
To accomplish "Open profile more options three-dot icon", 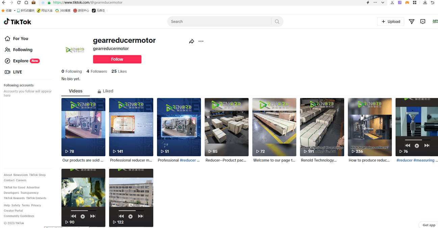I will [x=201, y=41].
